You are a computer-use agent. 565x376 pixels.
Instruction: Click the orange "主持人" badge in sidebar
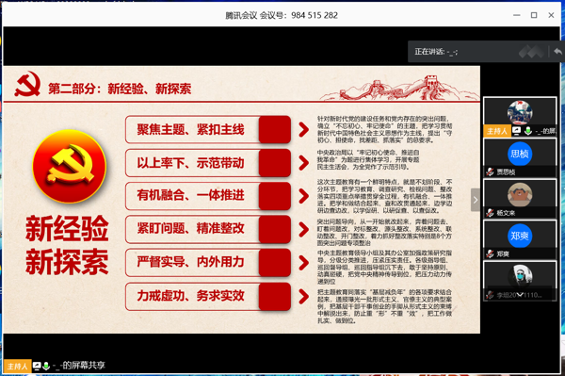(x=497, y=131)
